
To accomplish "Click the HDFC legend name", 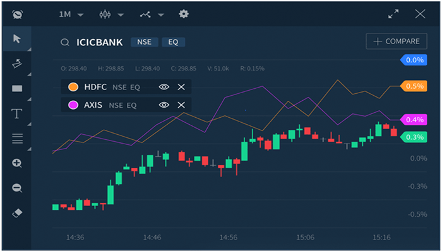I will pyautogui.click(x=95, y=87).
